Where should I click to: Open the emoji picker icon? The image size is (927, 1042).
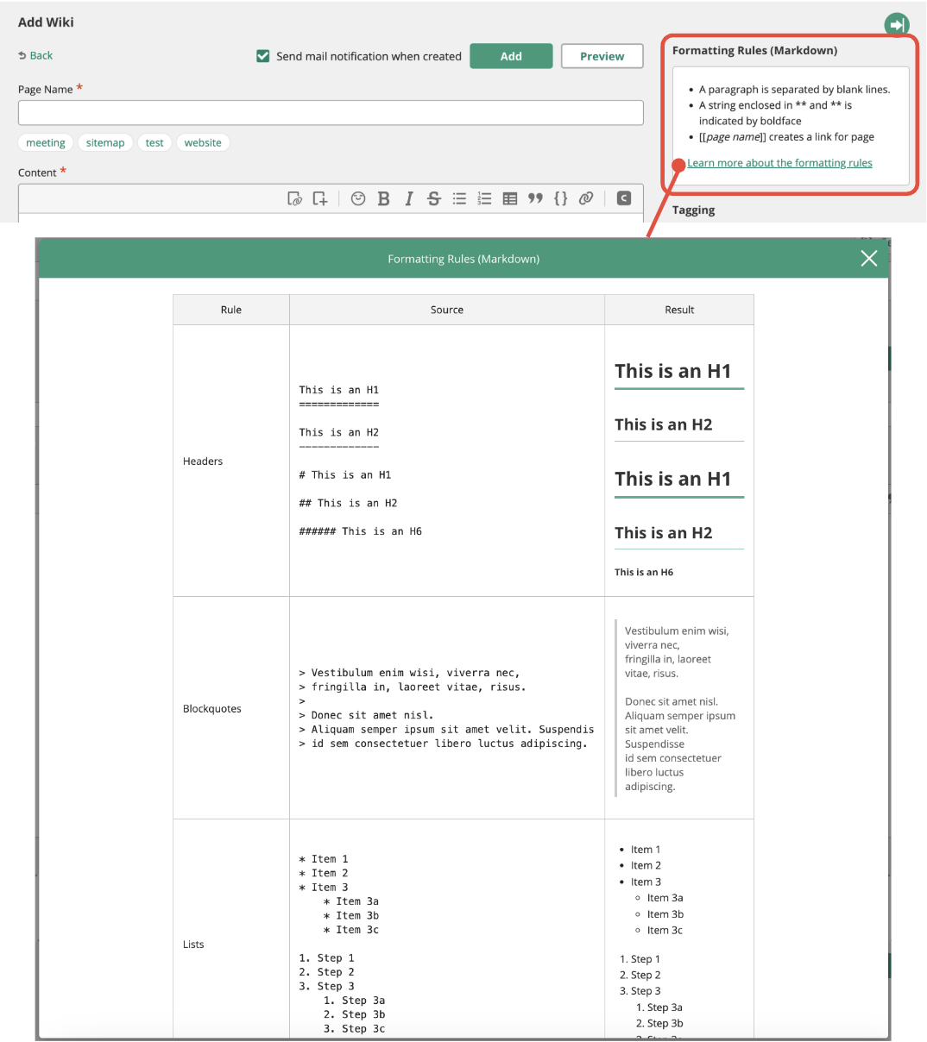(x=358, y=198)
